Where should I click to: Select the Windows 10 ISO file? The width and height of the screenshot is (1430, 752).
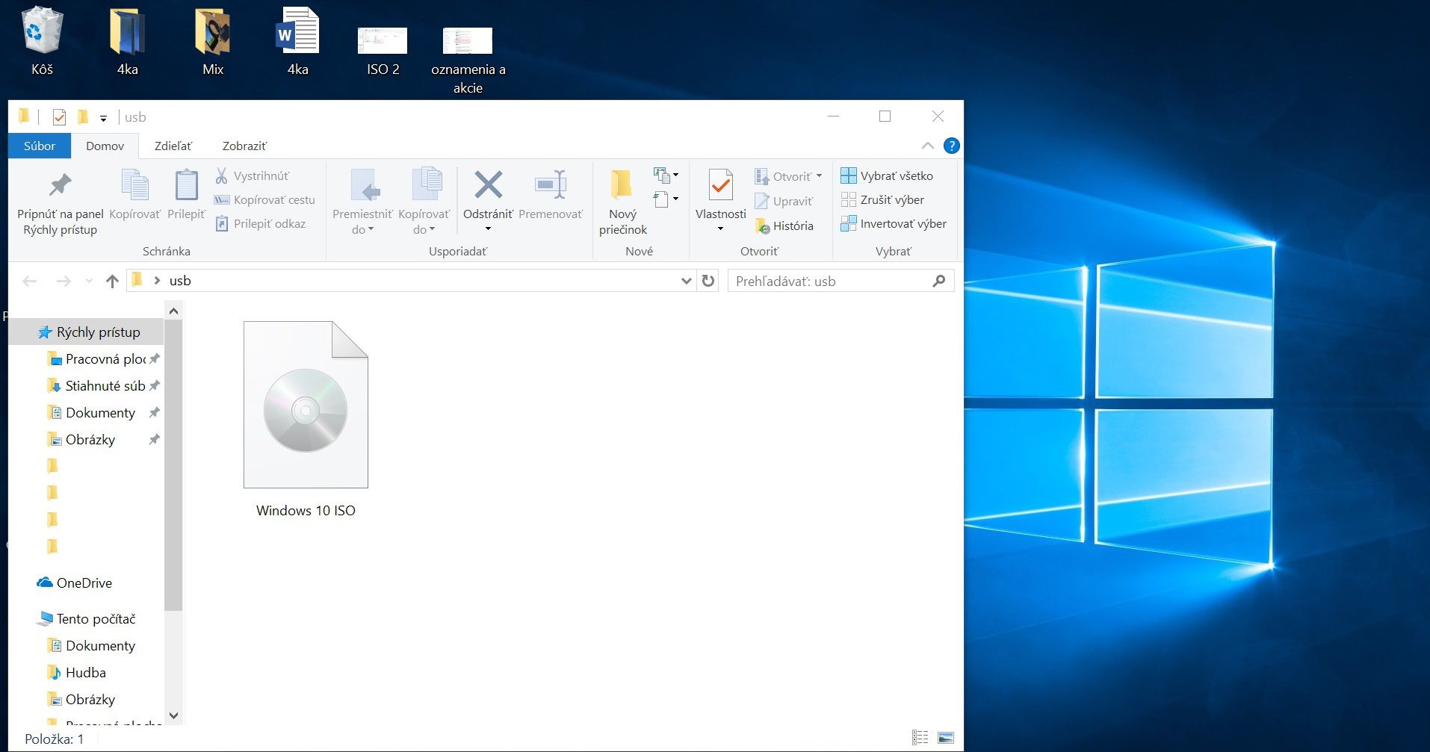tap(306, 420)
